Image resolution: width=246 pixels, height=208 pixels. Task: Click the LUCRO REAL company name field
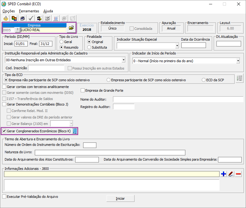pyautogui.click(x=43, y=30)
